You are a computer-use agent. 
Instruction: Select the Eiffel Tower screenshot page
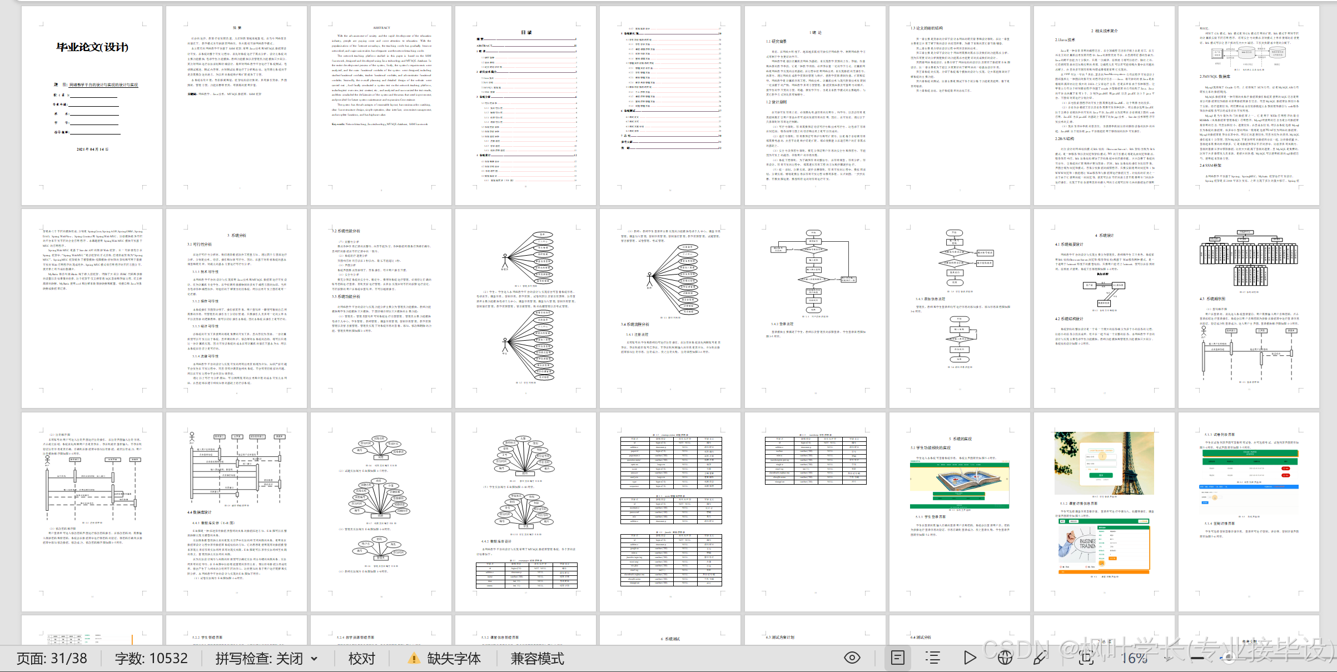coord(1104,511)
